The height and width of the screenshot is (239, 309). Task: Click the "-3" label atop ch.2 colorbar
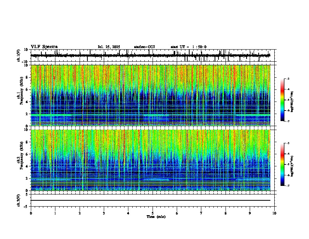point(288,143)
